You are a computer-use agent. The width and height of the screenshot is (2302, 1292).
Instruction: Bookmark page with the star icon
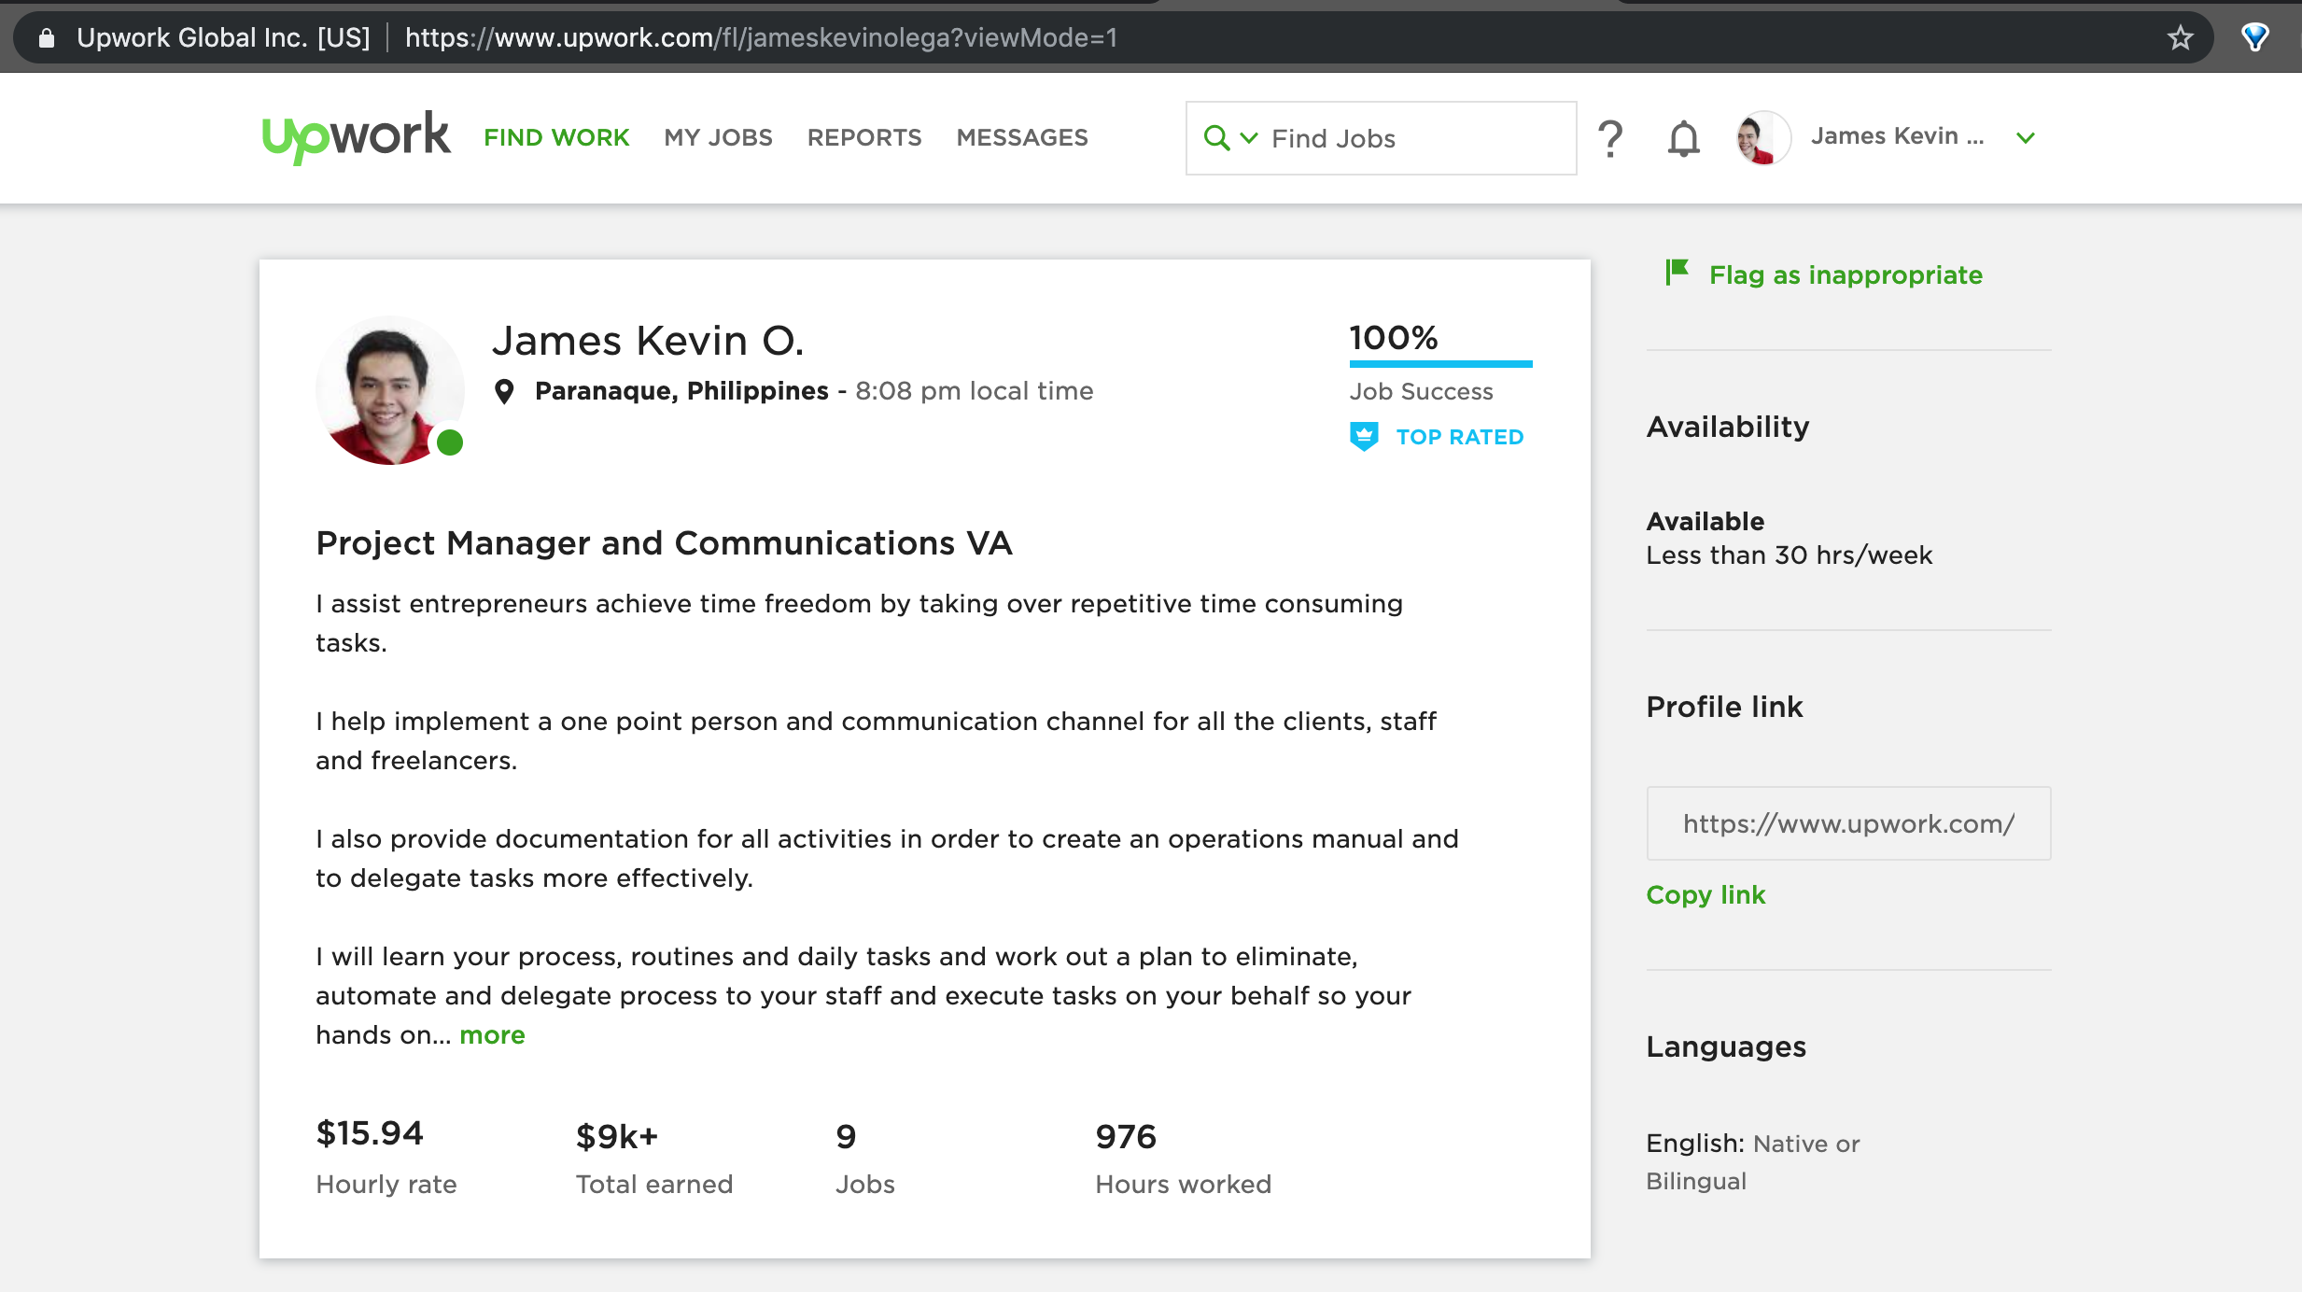2180,37
